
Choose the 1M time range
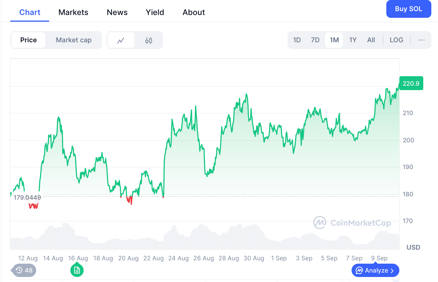pyautogui.click(x=334, y=40)
